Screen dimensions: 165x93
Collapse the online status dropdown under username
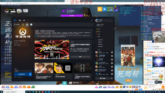point(101,21)
